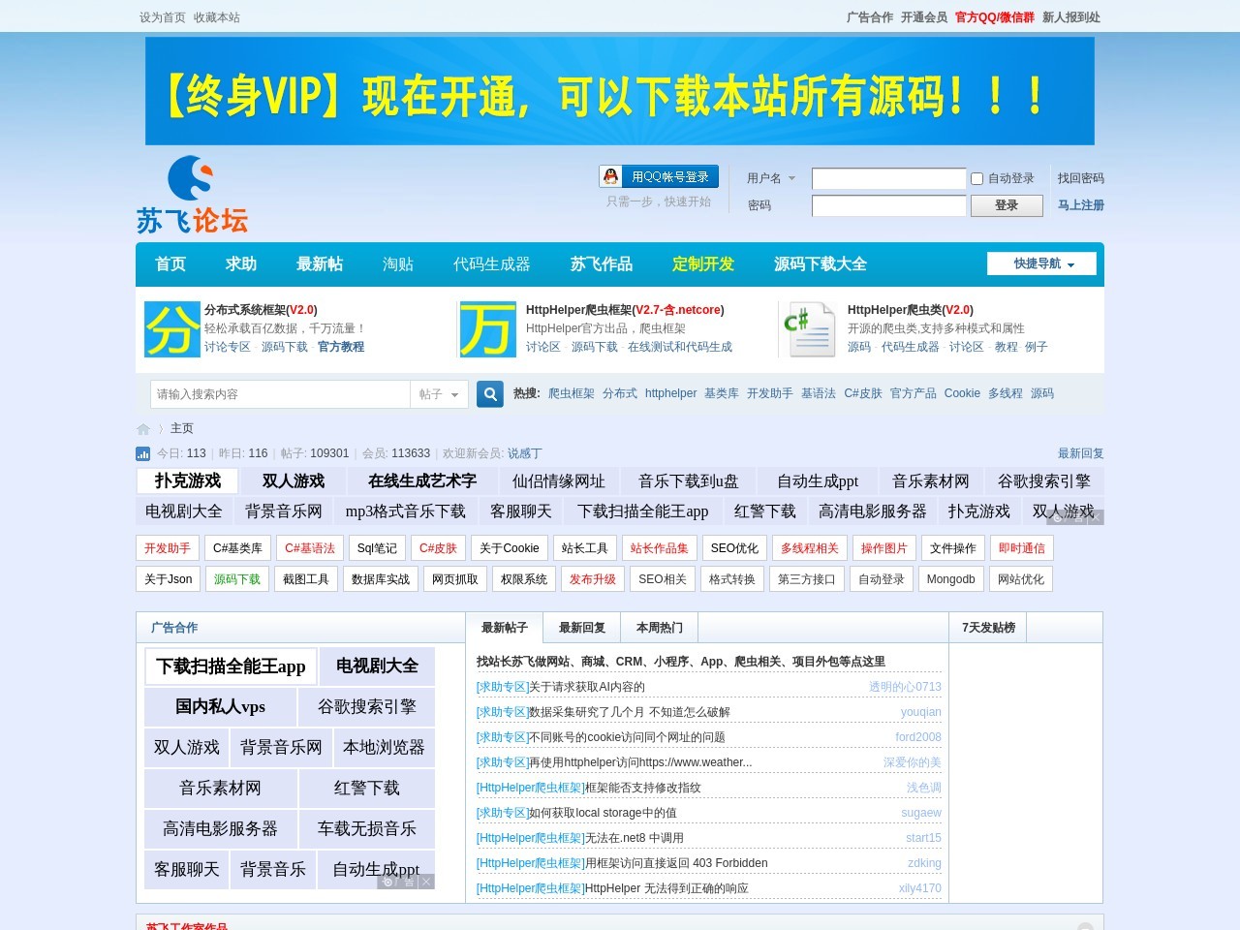Open 开通会员 top link
Screen dimensions: 1240x930
coord(924,17)
